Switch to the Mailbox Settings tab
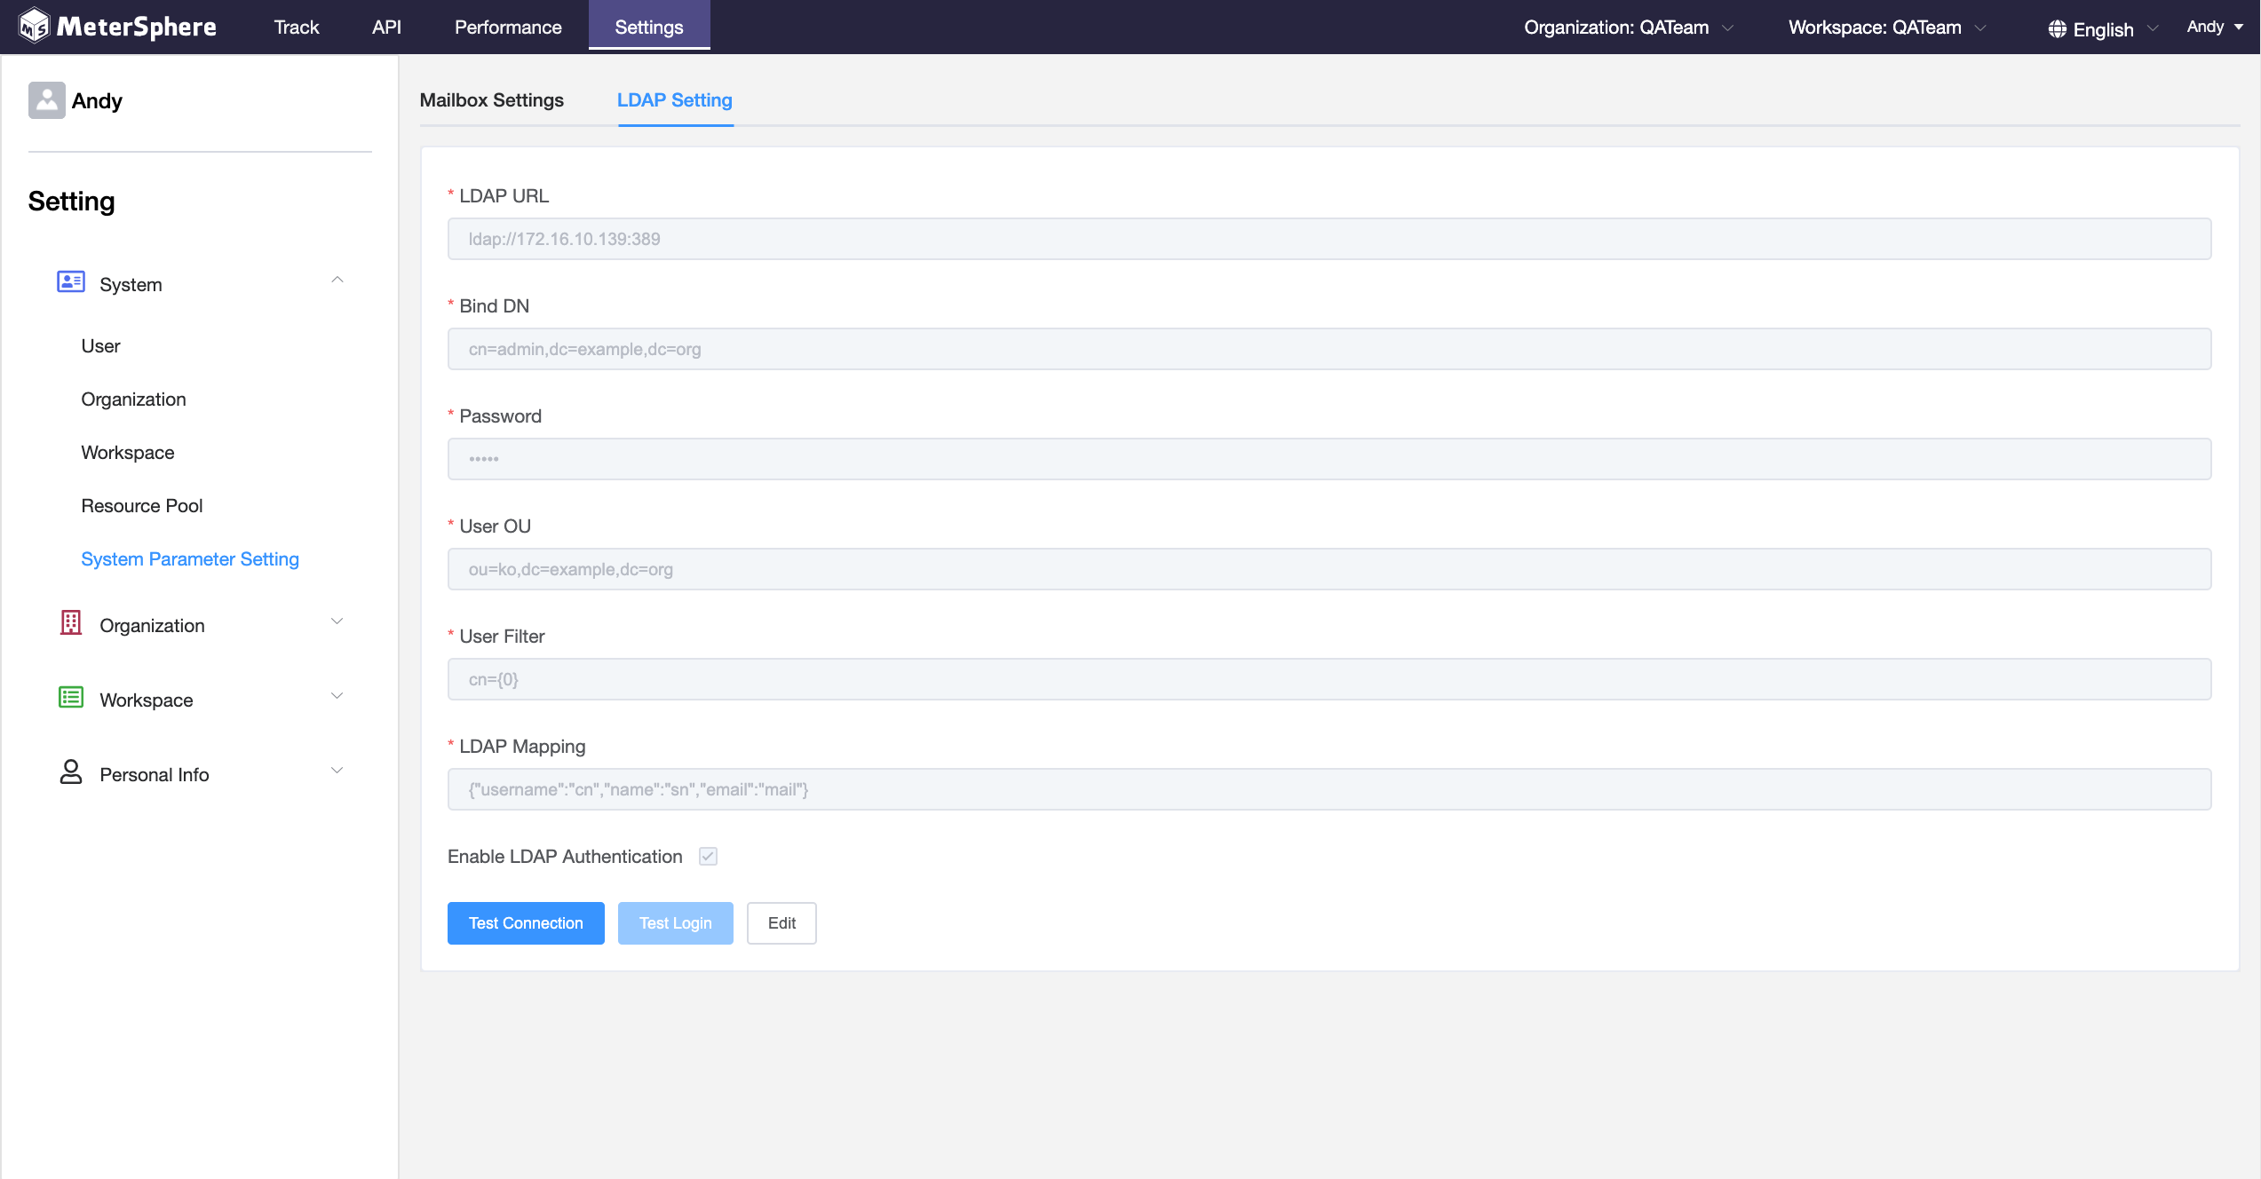Viewport: 2261px width, 1179px height. click(492, 100)
